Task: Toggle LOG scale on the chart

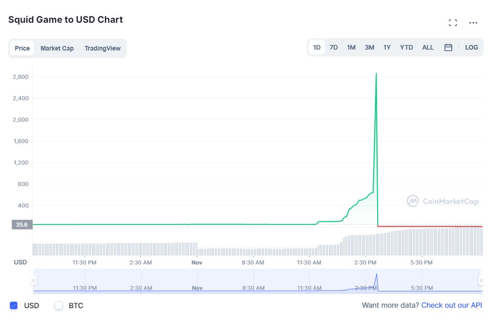Action: pos(471,47)
